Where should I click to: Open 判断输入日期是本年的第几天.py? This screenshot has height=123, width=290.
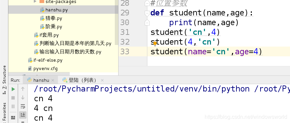click(x=75, y=43)
